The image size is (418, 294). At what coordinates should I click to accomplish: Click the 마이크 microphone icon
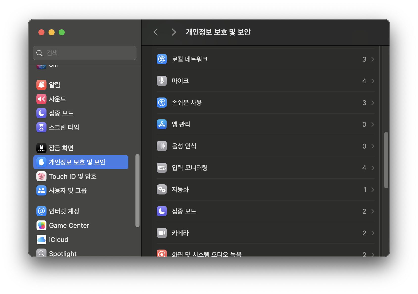coord(162,81)
